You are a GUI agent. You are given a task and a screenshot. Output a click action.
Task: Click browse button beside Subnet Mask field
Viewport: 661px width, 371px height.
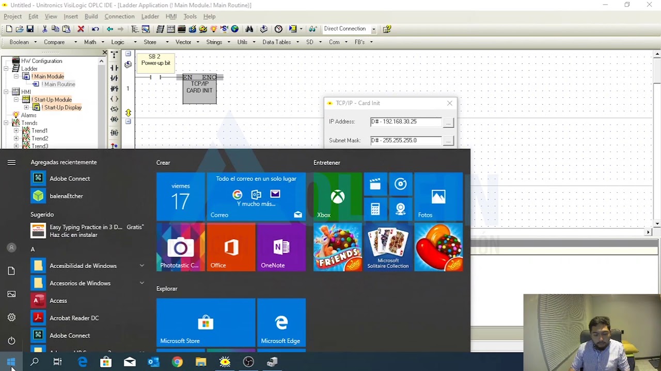click(x=448, y=141)
